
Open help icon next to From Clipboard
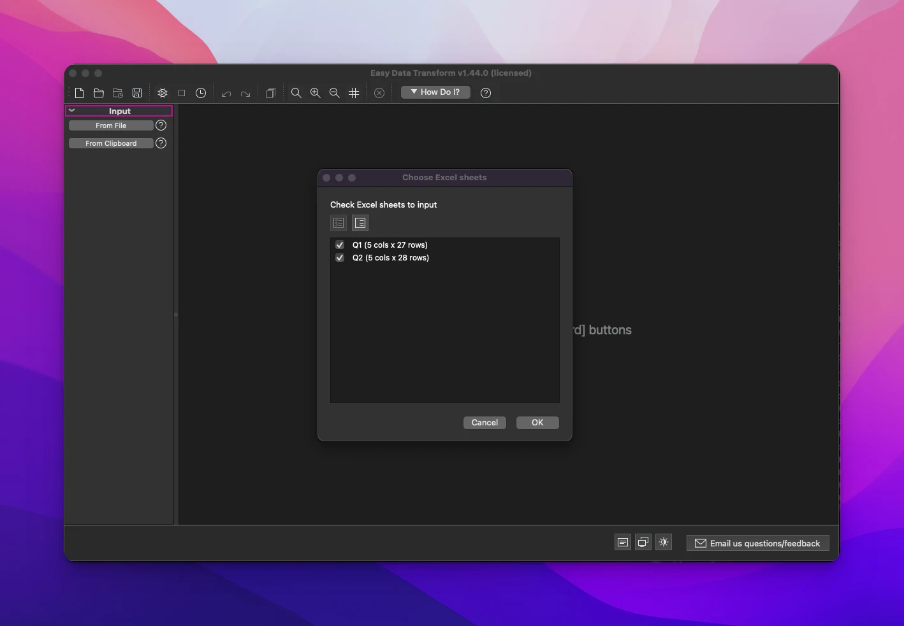tap(161, 143)
